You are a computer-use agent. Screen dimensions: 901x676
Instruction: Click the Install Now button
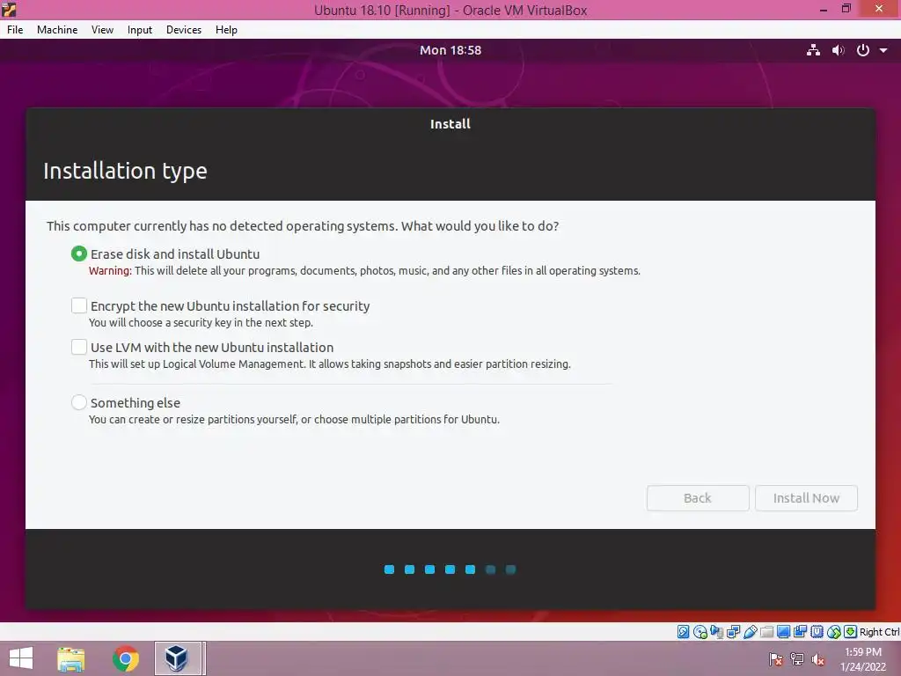click(x=806, y=498)
